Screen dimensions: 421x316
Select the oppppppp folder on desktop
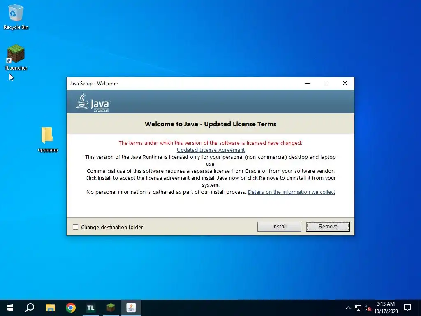coord(48,139)
